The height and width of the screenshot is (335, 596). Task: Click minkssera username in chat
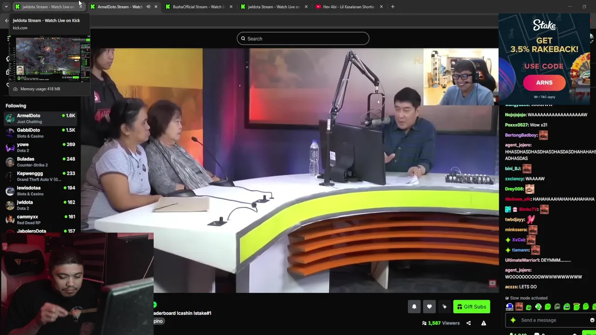point(516,229)
